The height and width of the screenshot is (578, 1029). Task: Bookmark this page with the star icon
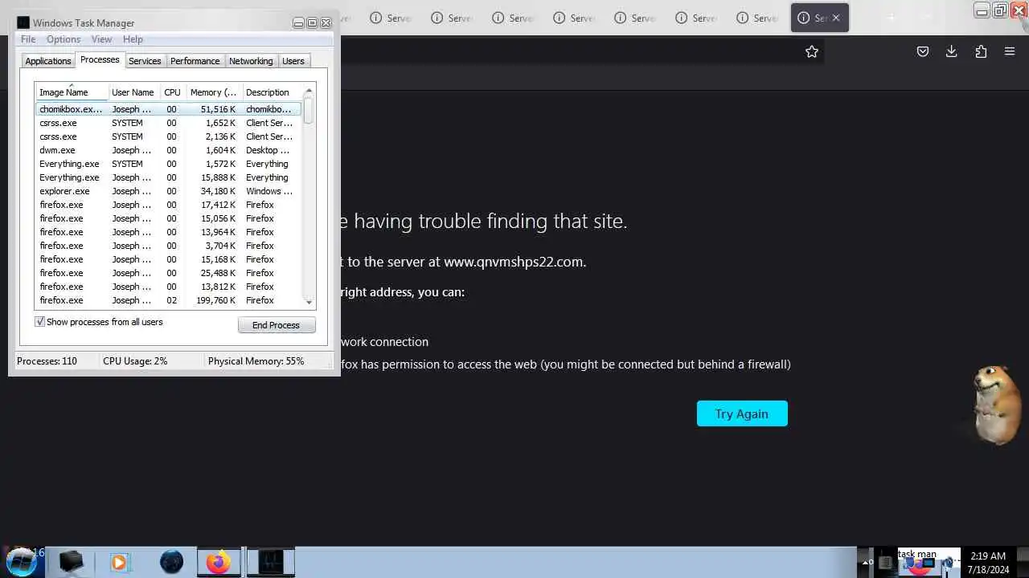(x=812, y=51)
